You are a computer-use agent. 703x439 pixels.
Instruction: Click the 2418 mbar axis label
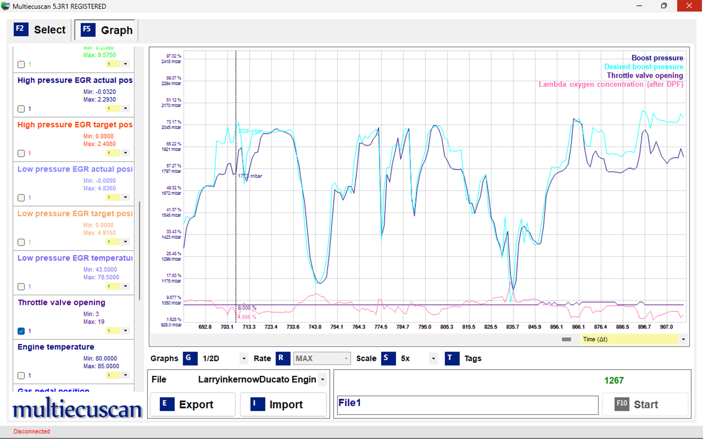pyautogui.click(x=171, y=61)
